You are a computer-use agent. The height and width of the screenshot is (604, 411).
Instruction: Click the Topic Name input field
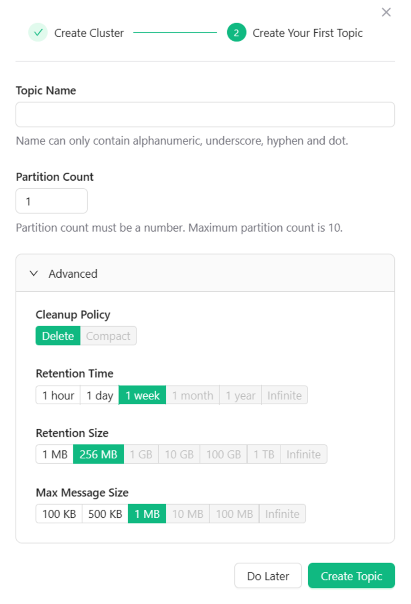pyautogui.click(x=205, y=114)
